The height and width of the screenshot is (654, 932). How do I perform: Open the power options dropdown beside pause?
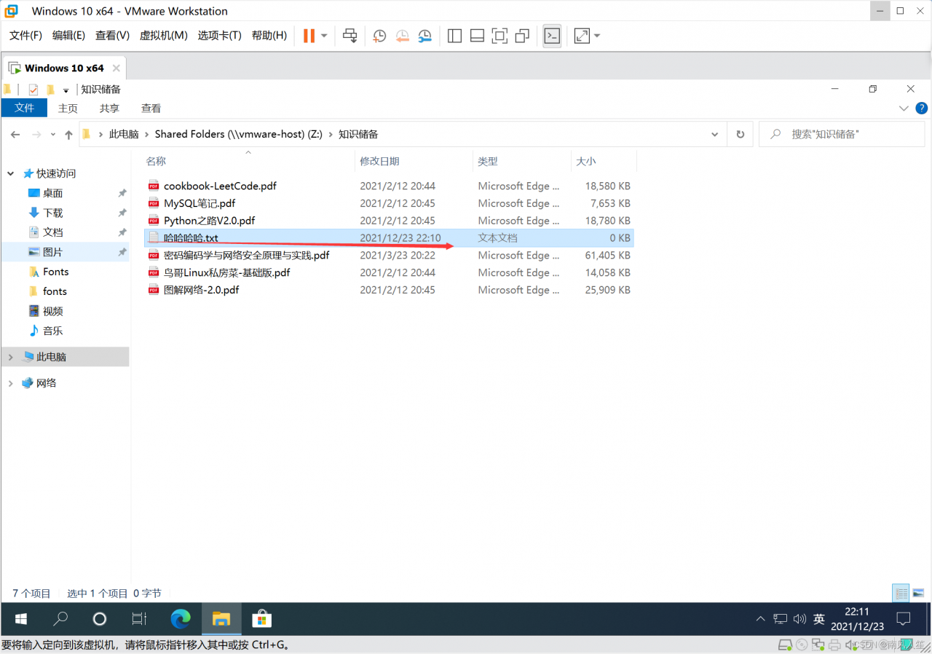click(324, 36)
